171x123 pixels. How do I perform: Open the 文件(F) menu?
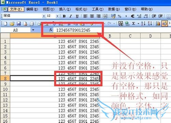click(x=16, y=9)
